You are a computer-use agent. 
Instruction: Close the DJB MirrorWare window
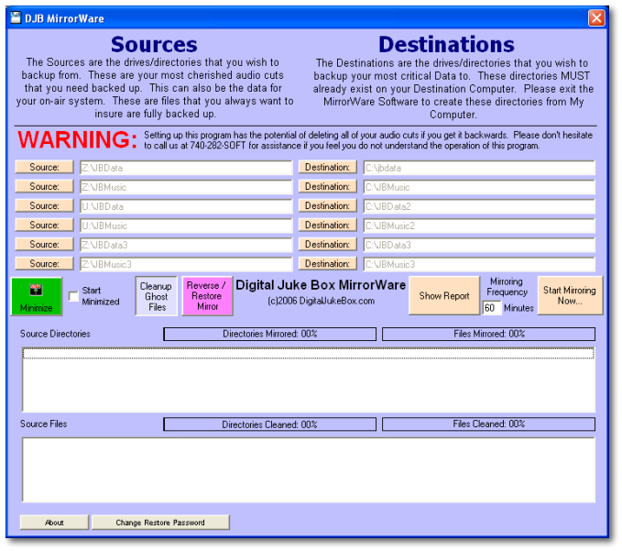pyautogui.click(x=596, y=17)
